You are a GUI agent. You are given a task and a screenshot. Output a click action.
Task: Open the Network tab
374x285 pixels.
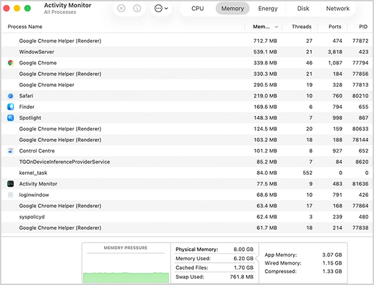[x=338, y=9]
